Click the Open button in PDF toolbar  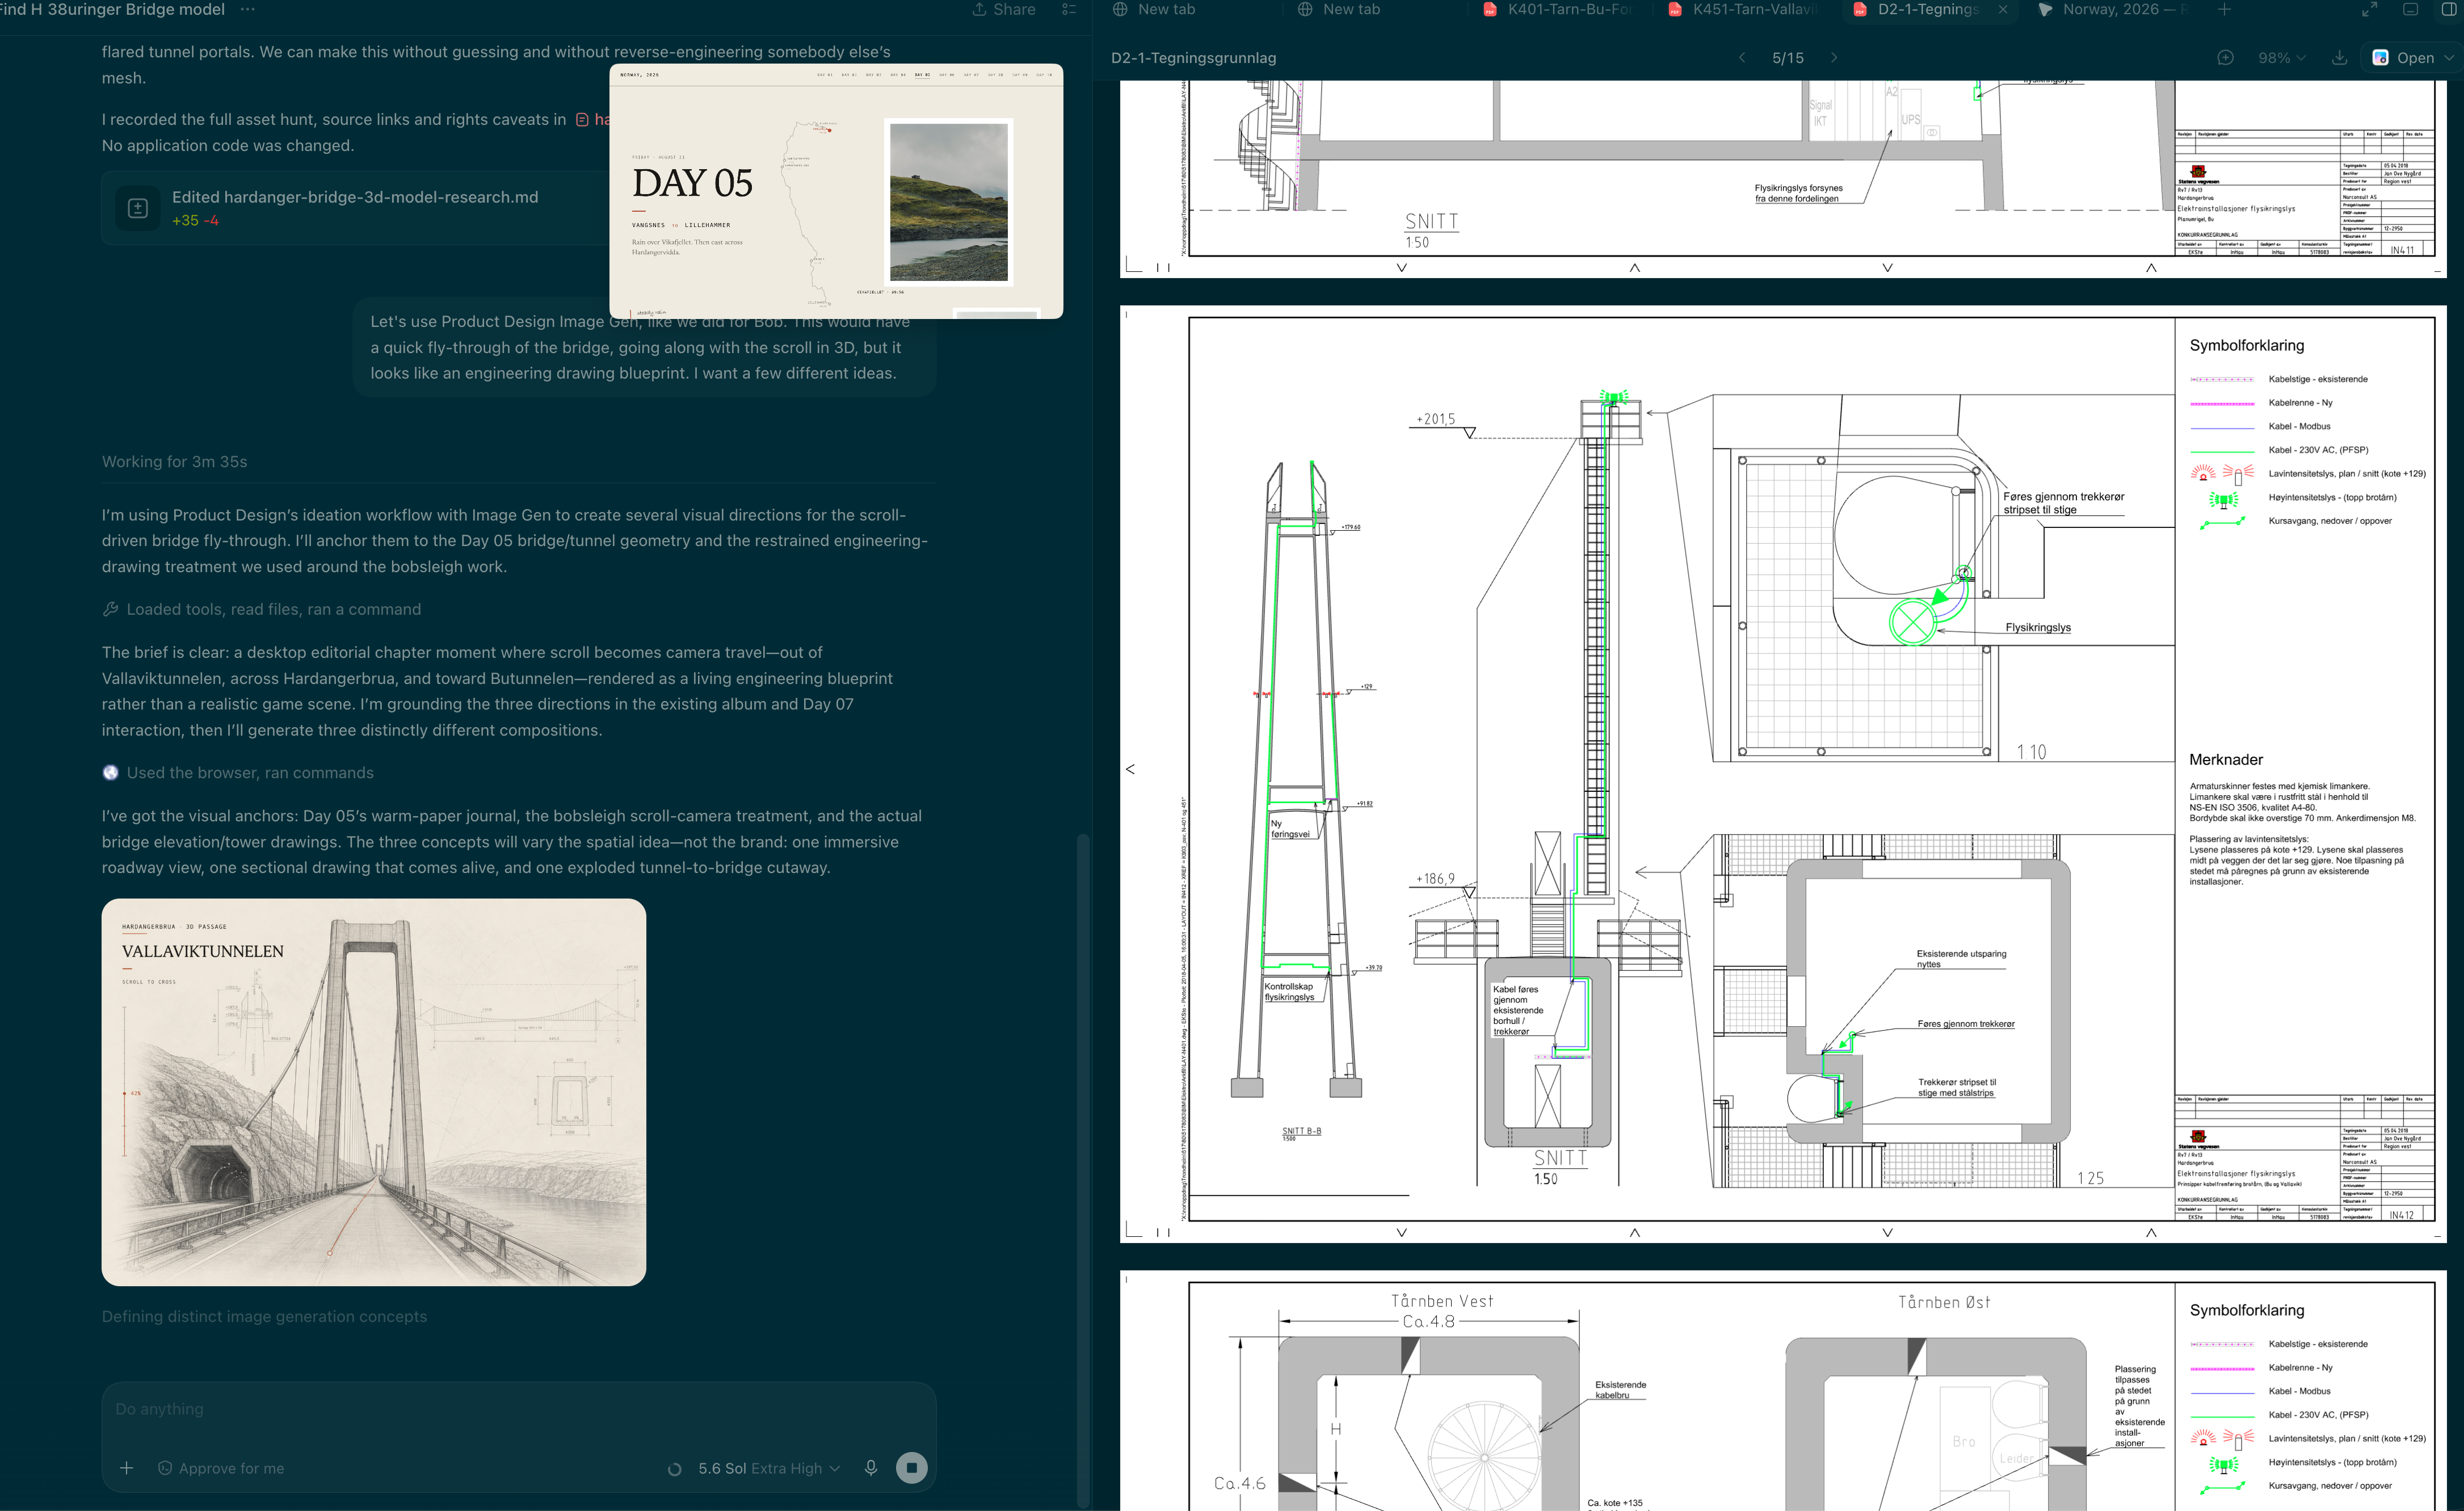pyautogui.click(x=2404, y=58)
